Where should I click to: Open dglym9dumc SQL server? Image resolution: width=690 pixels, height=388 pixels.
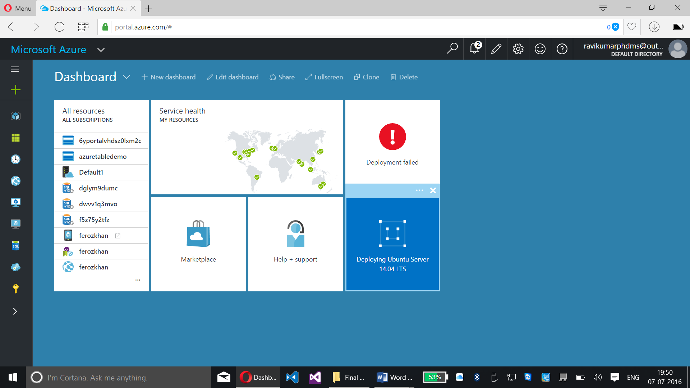[x=101, y=188]
